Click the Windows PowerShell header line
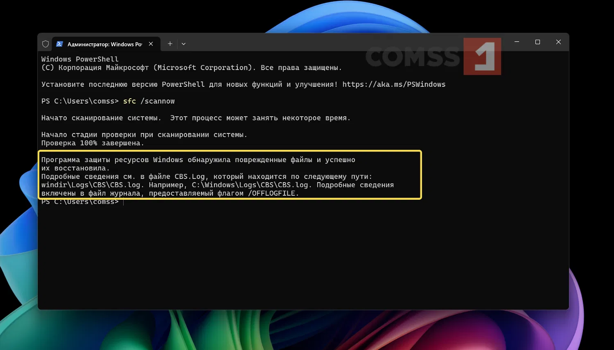Image resolution: width=614 pixels, height=350 pixels. 80,59
